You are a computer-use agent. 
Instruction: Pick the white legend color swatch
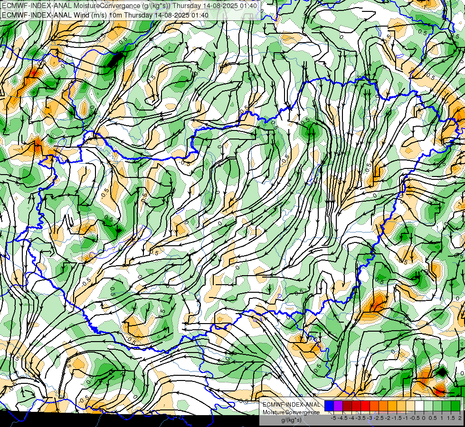419,406
